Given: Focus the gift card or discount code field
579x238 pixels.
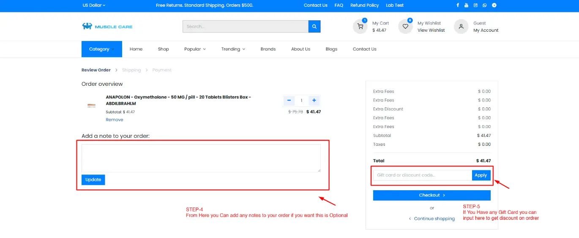Looking at the screenshot, I should 422,175.
